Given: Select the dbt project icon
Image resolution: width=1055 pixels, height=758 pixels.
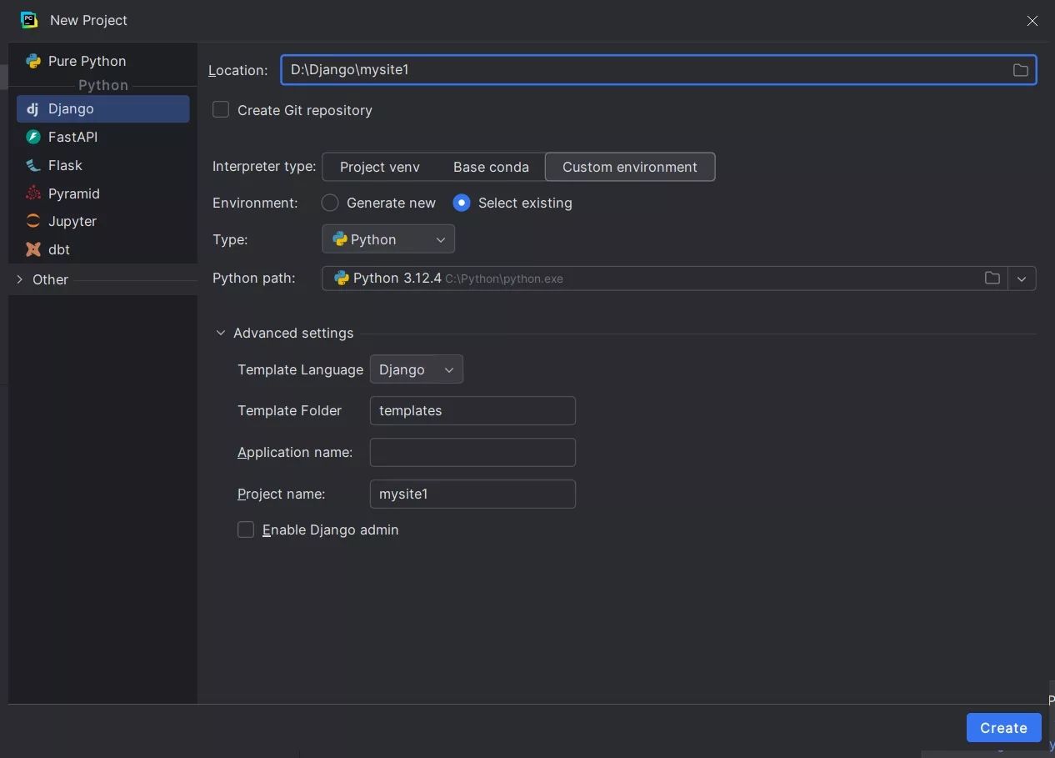Looking at the screenshot, I should (33, 249).
